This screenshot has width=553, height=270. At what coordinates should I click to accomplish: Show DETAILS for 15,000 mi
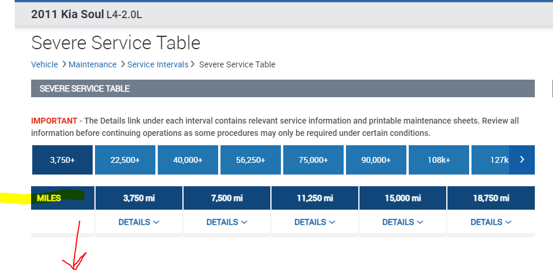tap(403, 222)
